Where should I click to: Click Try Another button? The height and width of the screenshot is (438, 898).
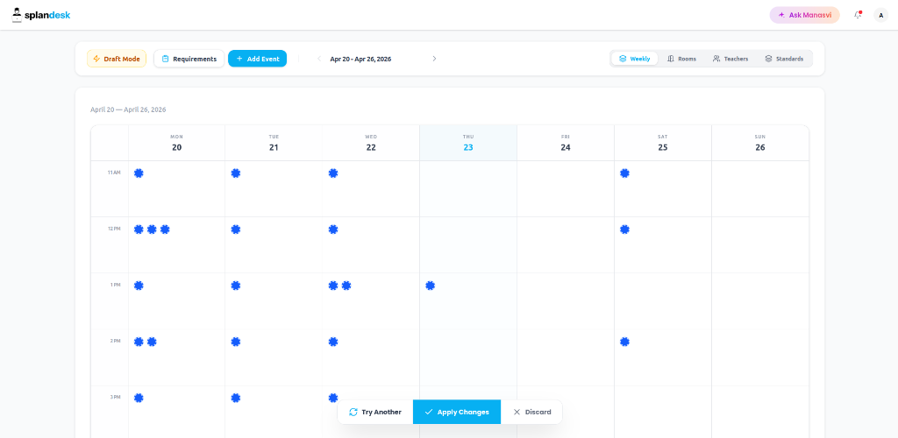[375, 412]
